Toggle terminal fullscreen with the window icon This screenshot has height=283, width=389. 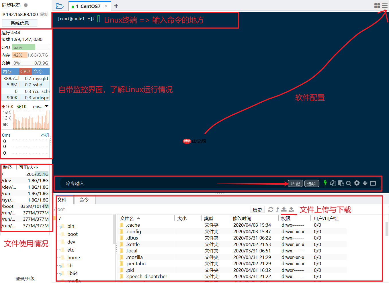(x=373, y=183)
